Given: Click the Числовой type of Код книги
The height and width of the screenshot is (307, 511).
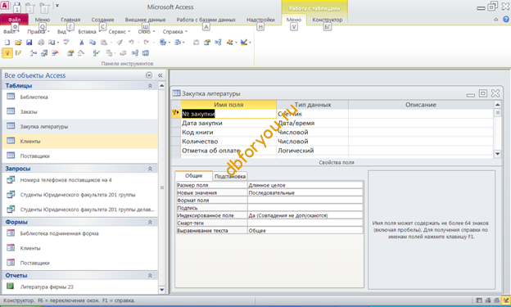Looking at the screenshot, I should tap(312, 132).
